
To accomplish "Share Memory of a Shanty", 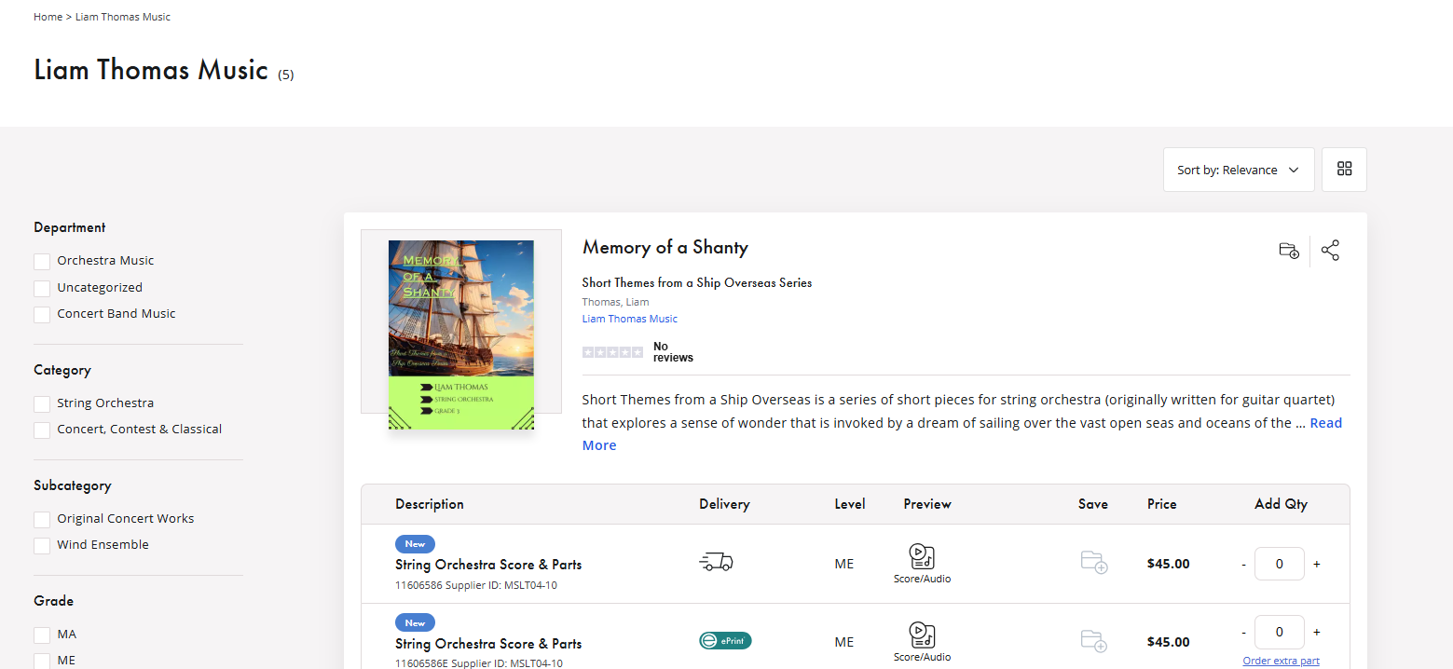I will pos(1330,251).
